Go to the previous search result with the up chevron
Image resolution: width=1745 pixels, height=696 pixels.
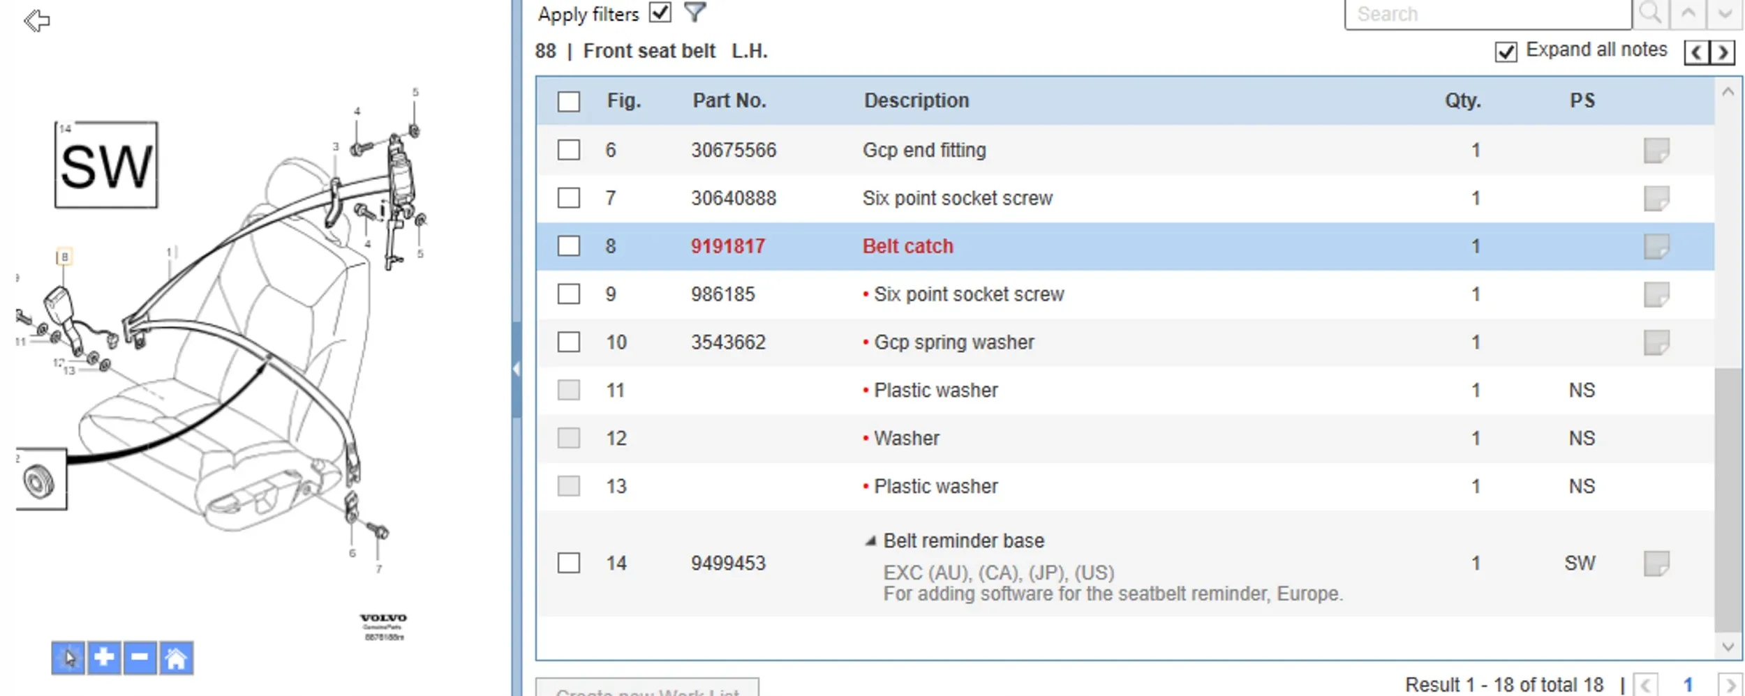[1688, 13]
